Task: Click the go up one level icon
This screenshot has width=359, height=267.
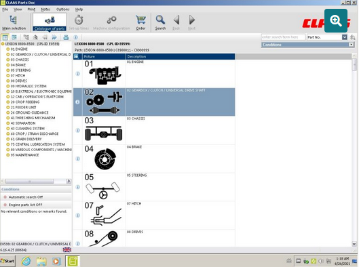Action: 35,37
